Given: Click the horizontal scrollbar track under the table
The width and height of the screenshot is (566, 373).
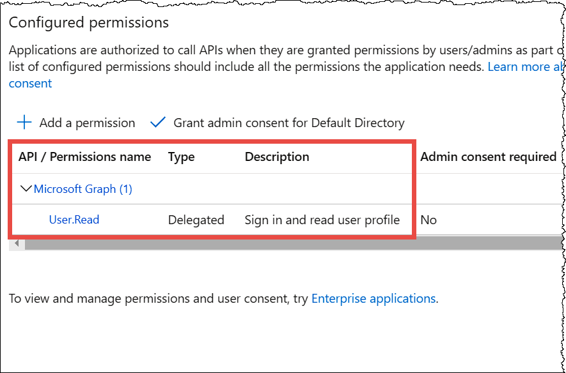Looking at the screenshot, I should (x=288, y=243).
